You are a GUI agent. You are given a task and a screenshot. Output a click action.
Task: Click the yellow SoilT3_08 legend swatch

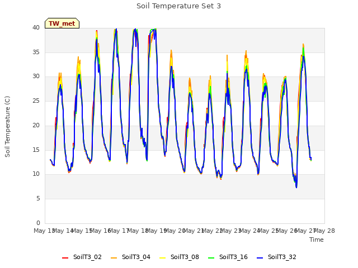[162, 258]
